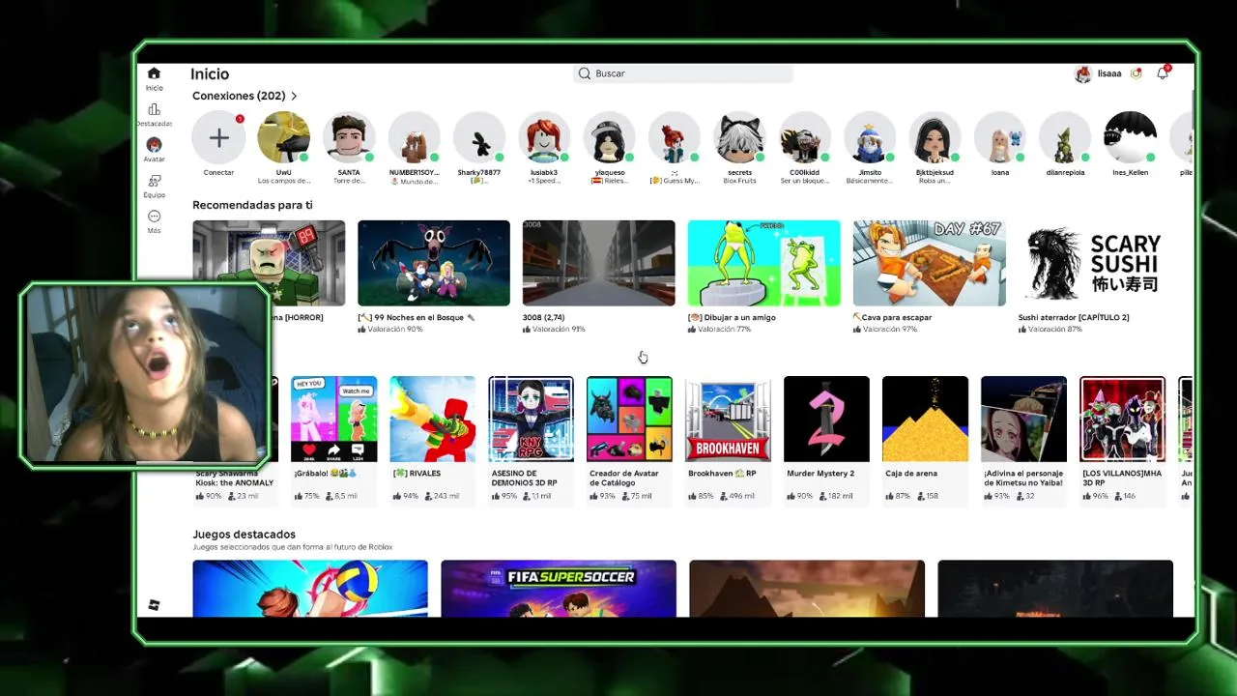Open secrets friend avatar
Image resolution: width=1237 pixels, height=696 pixels.
tap(740, 138)
